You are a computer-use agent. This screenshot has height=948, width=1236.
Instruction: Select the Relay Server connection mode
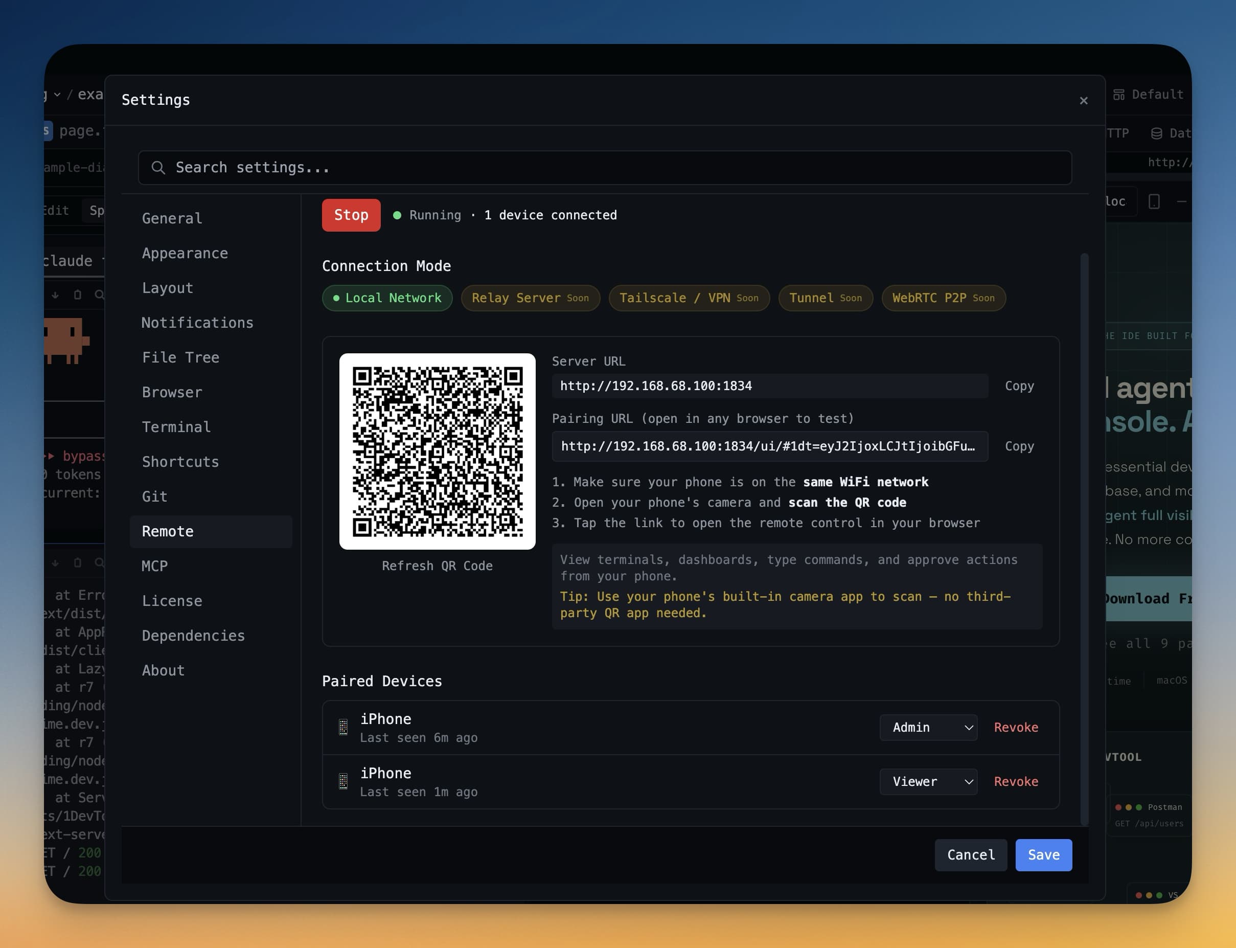point(530,298)
